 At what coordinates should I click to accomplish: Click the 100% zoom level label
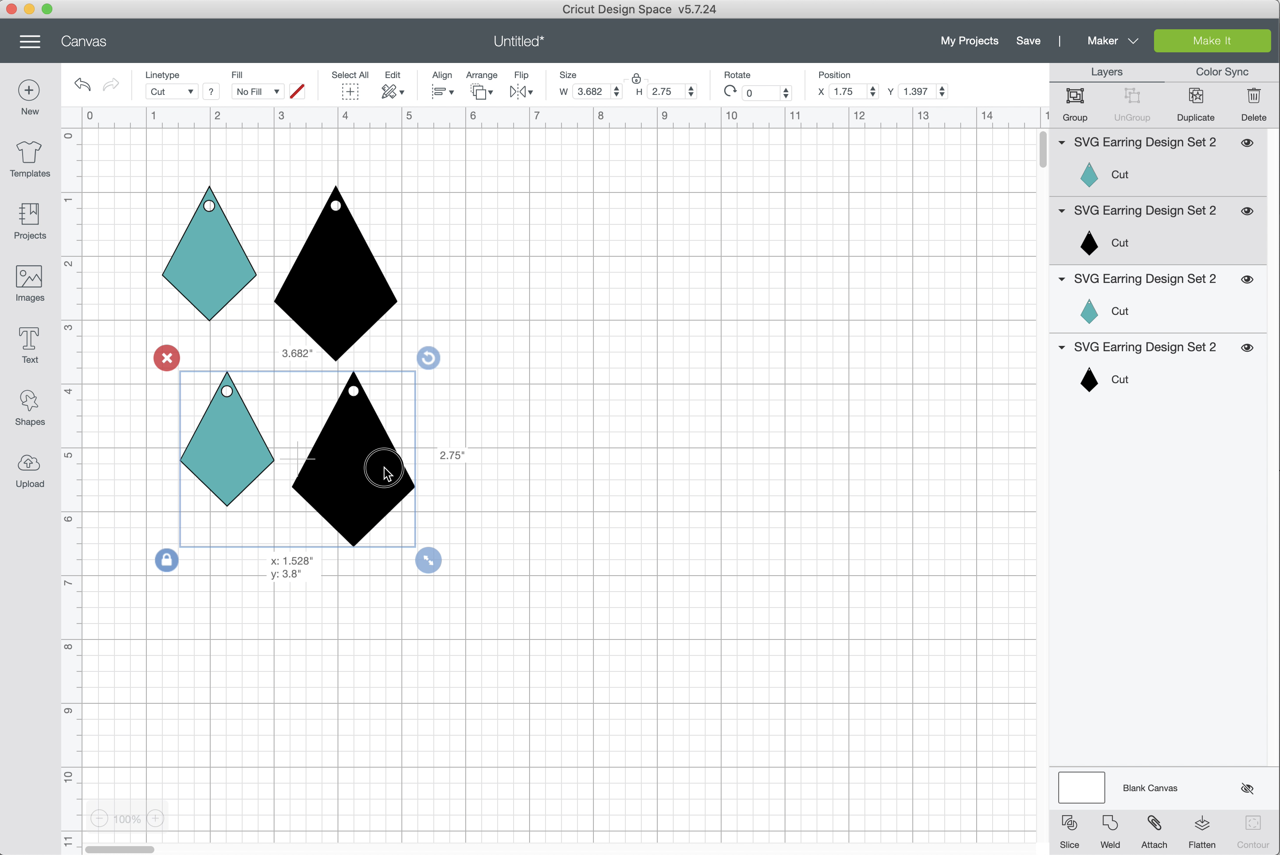click(127, 819)
